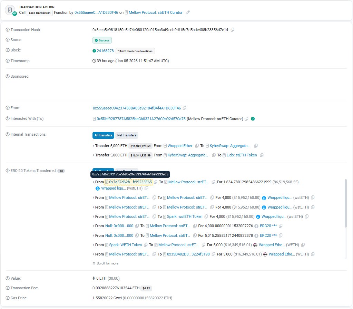This screenshot has width=353, height=309.
Task: Copy the Interacted With contract address
Action: [246, 119]
